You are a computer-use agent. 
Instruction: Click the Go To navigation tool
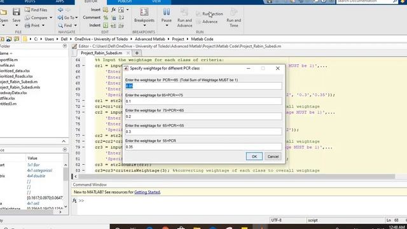[66, 18]
